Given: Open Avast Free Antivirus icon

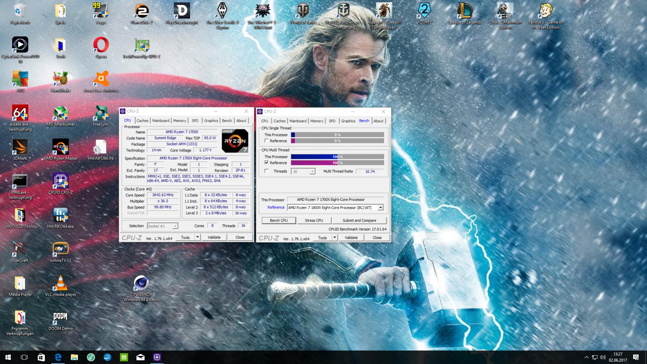Looking at the screenshot, I should [101, 82].
